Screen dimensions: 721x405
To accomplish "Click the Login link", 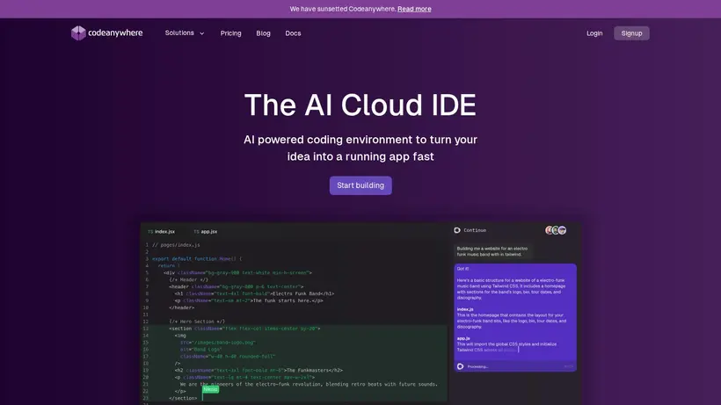I will click(x=594, y=33).
